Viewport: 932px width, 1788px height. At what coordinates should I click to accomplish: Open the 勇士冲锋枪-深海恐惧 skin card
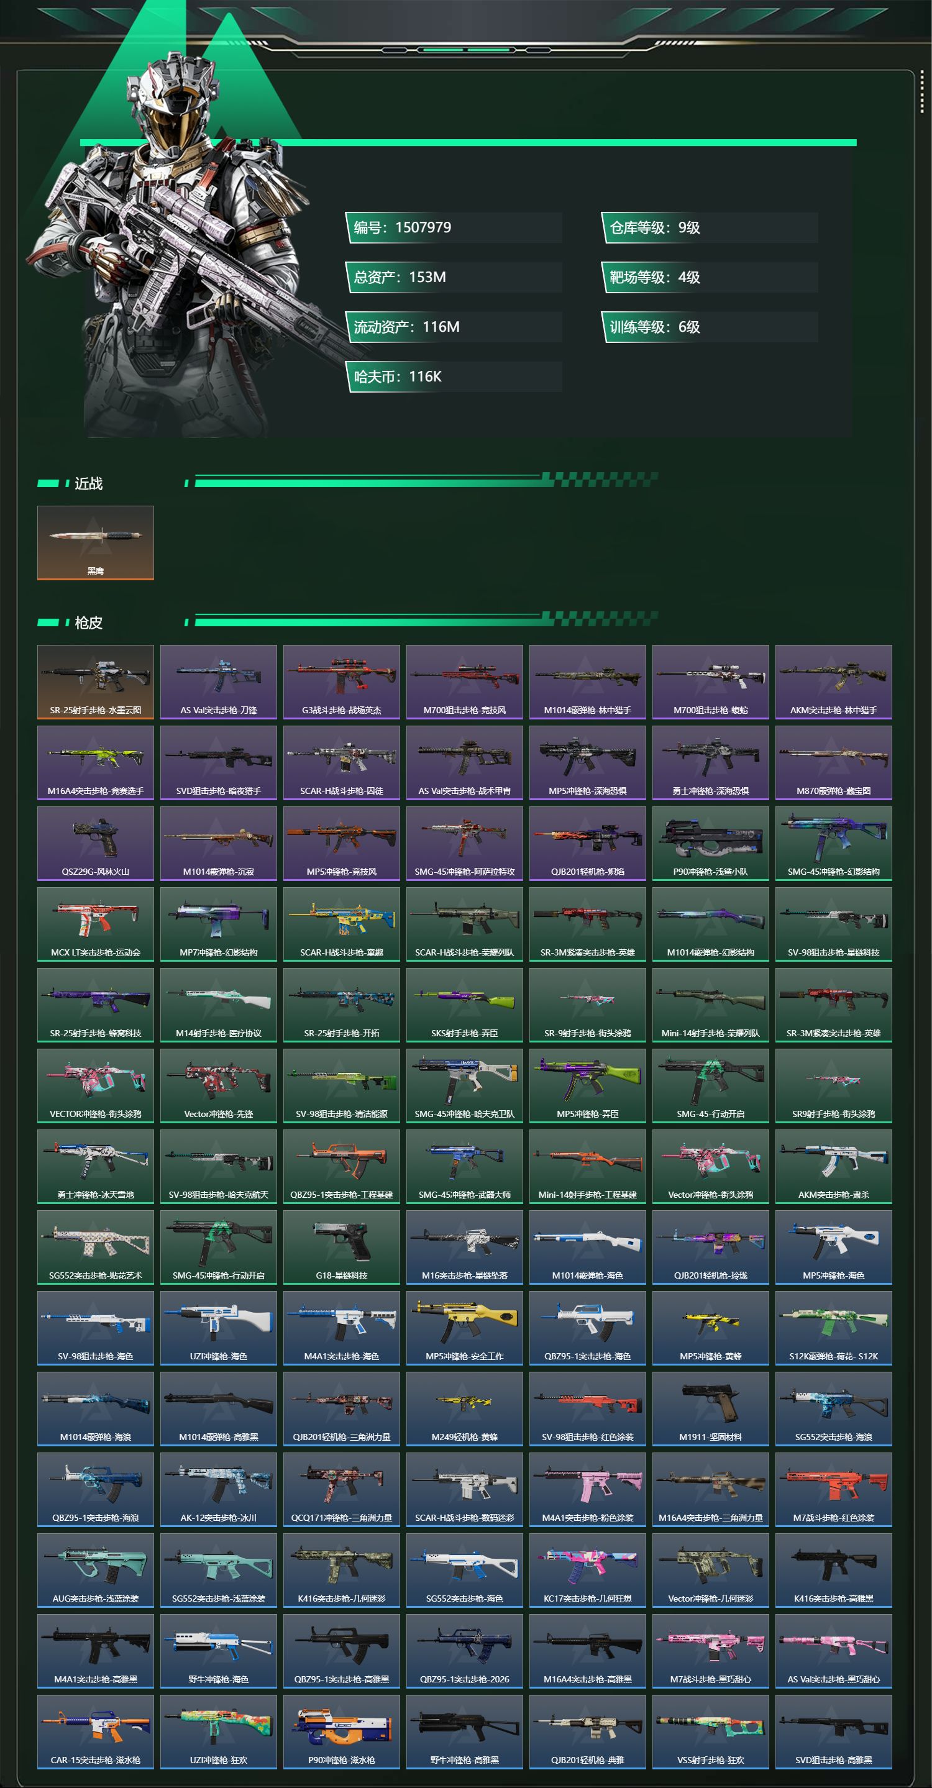[x=711, y=763]
